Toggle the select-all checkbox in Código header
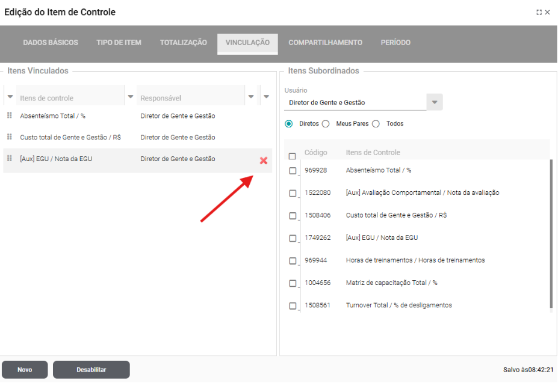Viewport: 558px width, 383px height. click(x=293, y=156)
